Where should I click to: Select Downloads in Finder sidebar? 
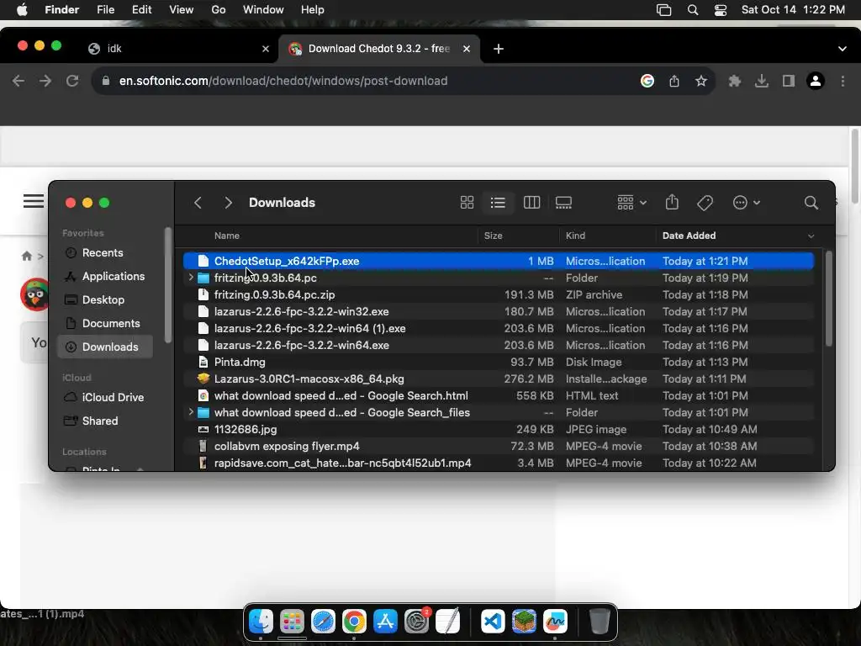[104, 347]
